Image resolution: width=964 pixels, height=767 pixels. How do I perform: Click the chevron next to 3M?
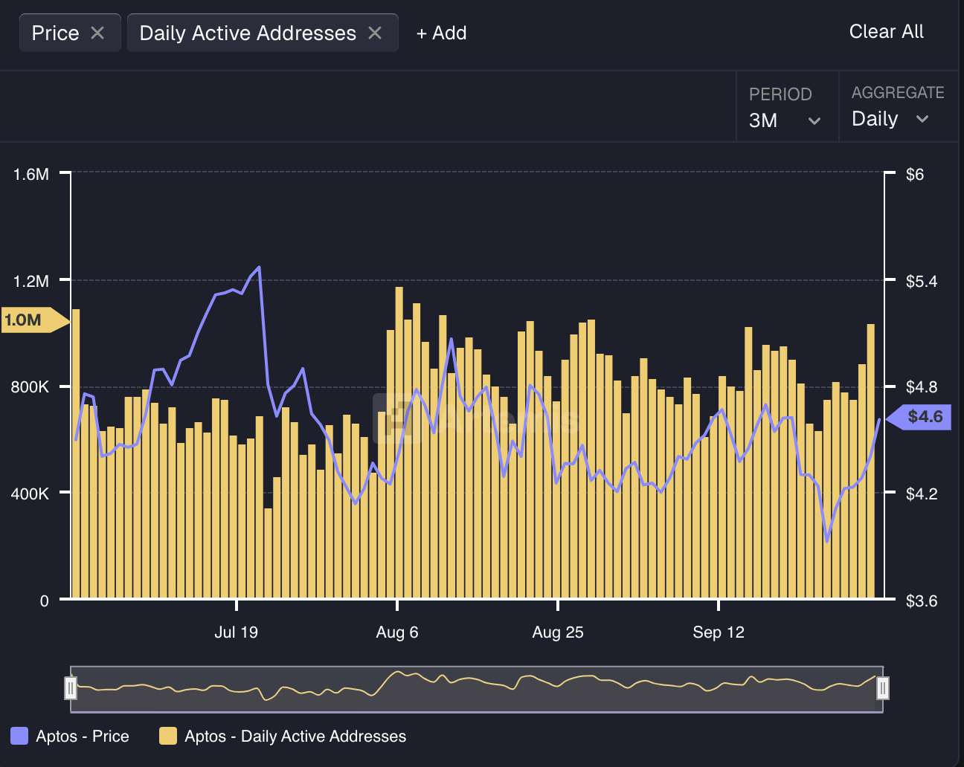click(x=814, y=120)
